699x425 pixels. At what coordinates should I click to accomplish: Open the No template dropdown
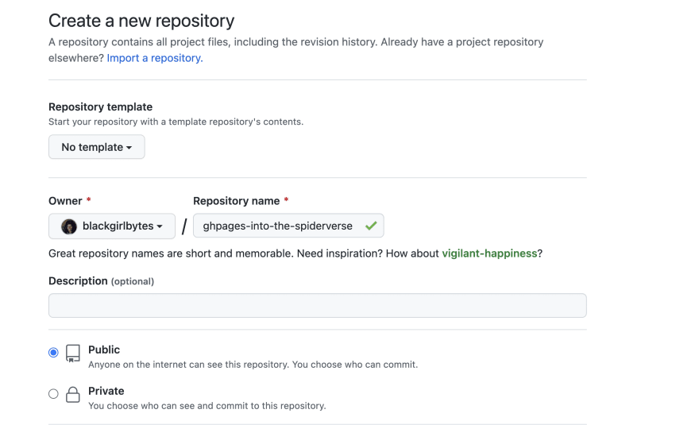pyautogui.click(x=97, y=147)
